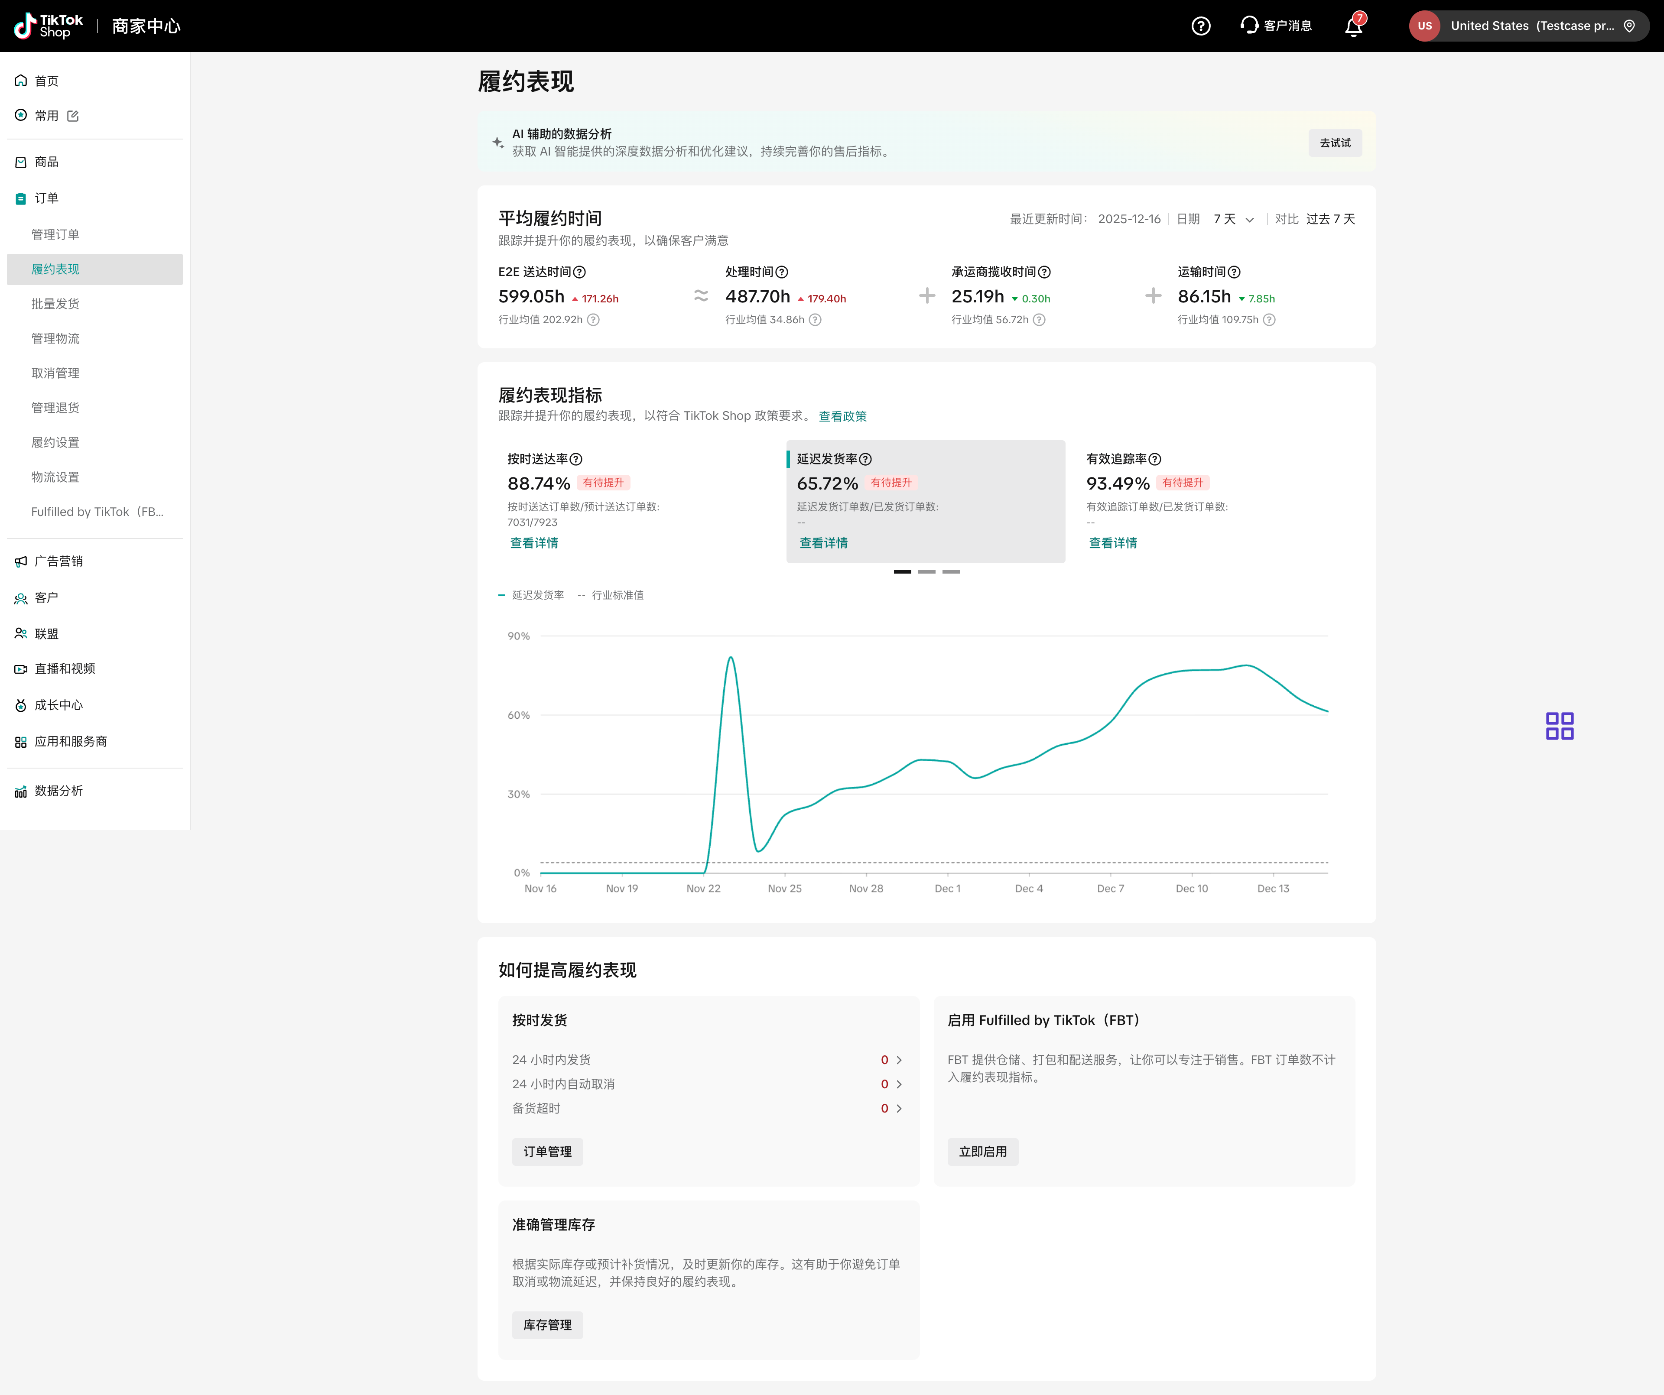The image size is (1664, 1395).
Task: Select the 按时送达率 metric card
Action: (x=634, y=501)
